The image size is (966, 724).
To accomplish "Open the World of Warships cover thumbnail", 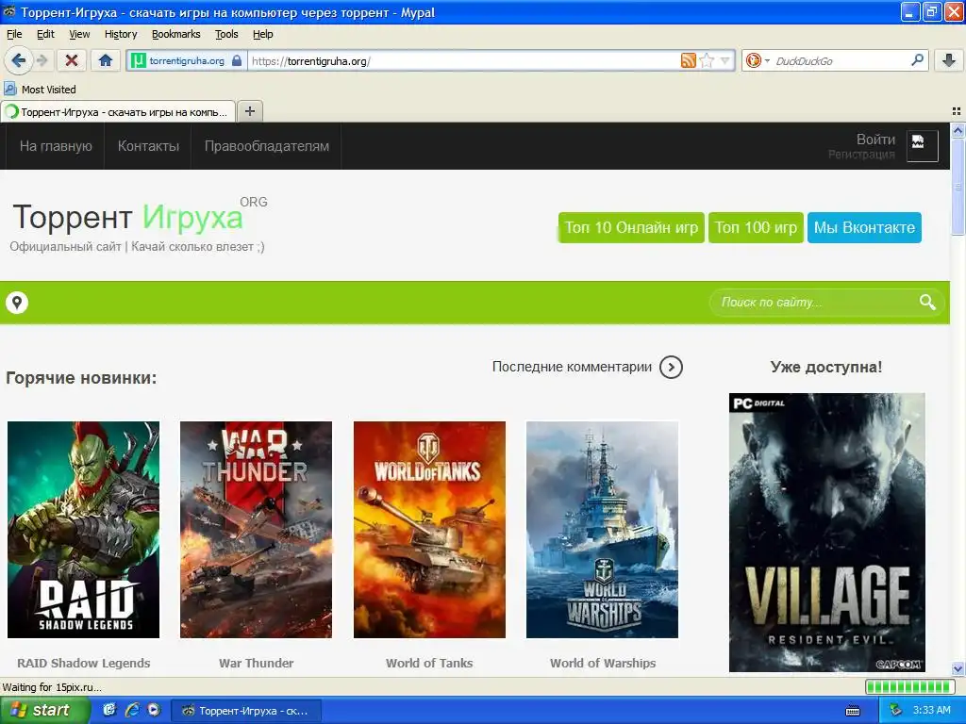I will pos(603,530).
